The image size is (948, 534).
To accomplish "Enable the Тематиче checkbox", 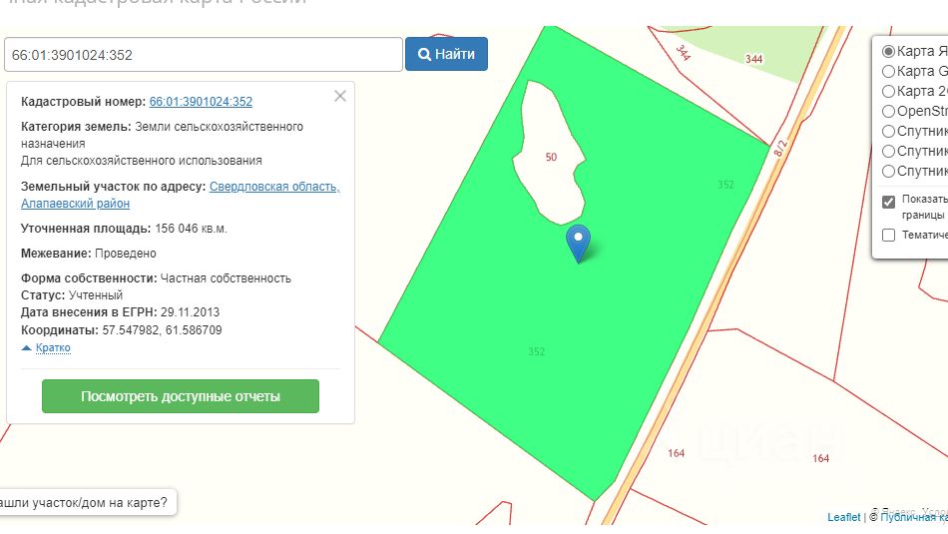I will (888, 235).
